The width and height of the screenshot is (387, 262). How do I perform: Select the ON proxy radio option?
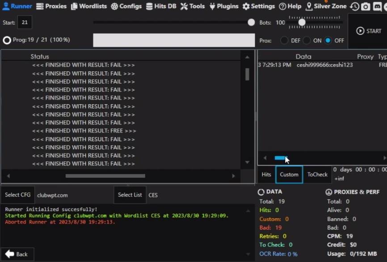pyautogui.click(x=307, y=41)
